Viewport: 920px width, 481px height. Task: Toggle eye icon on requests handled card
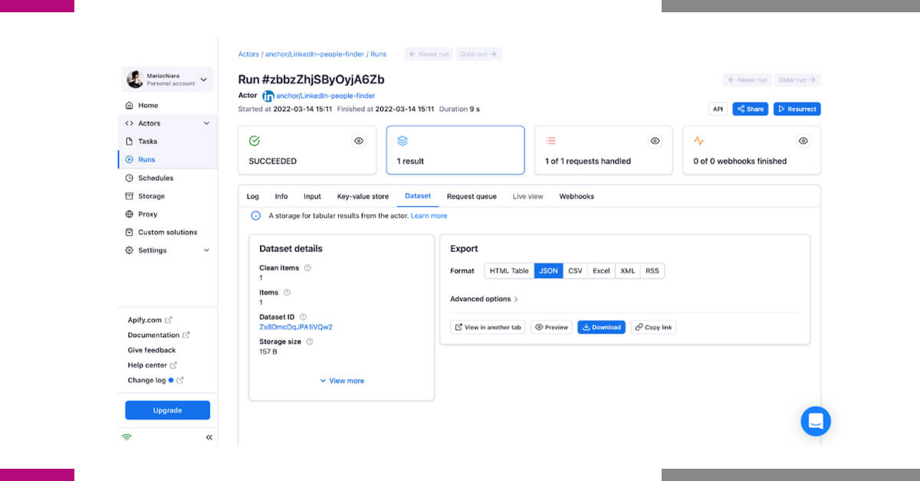tap(655, 141)
